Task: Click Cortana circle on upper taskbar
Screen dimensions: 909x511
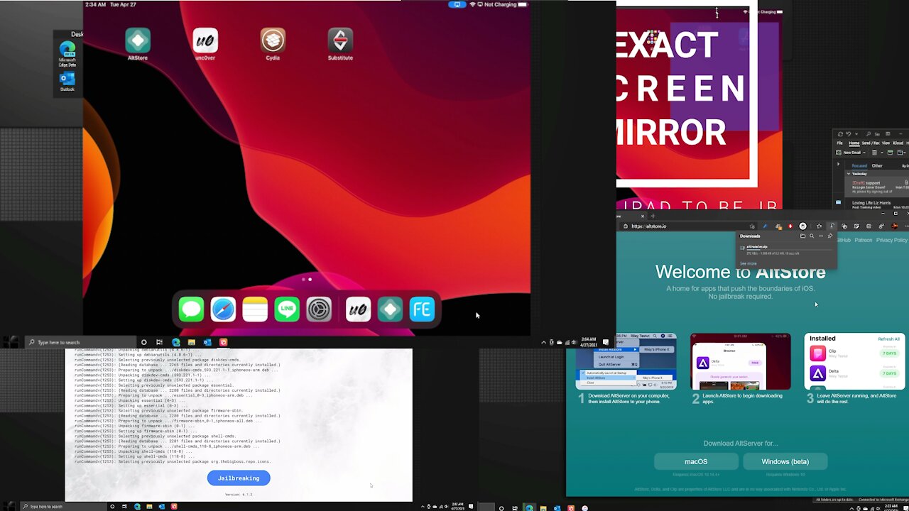Action: tap(143, 342)
